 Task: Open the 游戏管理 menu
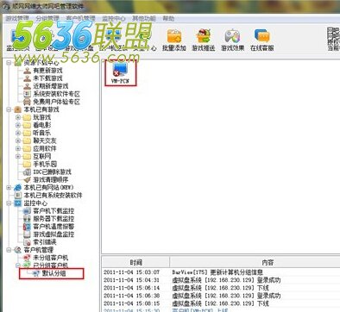pyautogui.click(x=17, y=19)
